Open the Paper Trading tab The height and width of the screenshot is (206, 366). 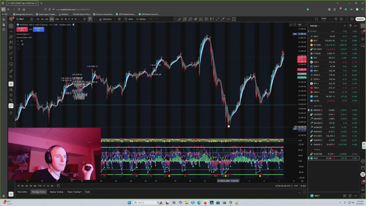point(74,192)
